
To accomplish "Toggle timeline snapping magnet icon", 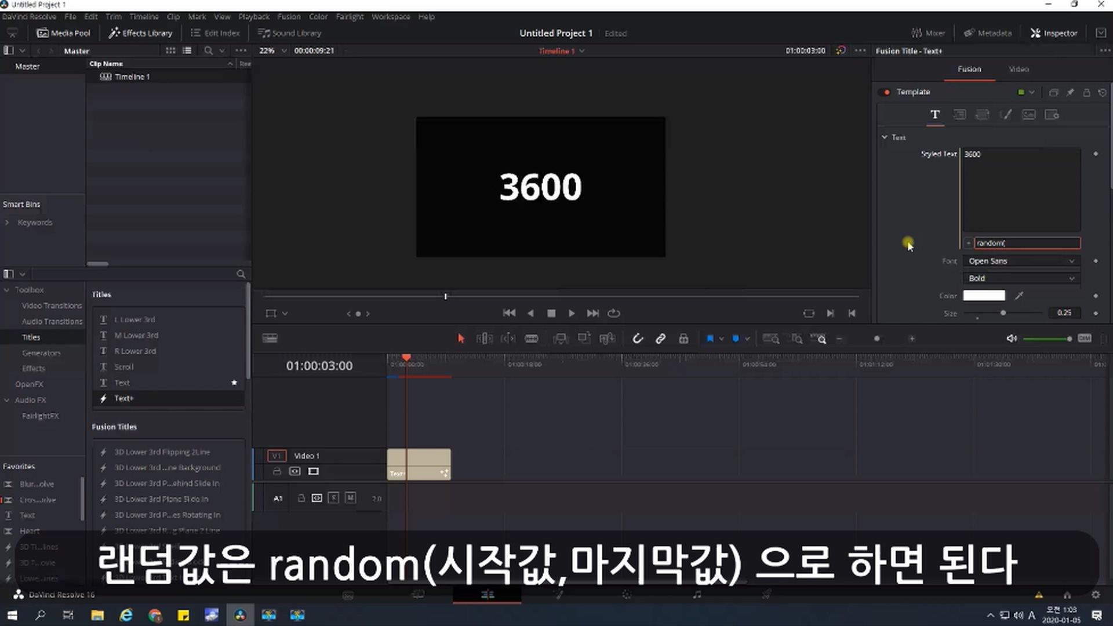I will [x=638, y=339].
